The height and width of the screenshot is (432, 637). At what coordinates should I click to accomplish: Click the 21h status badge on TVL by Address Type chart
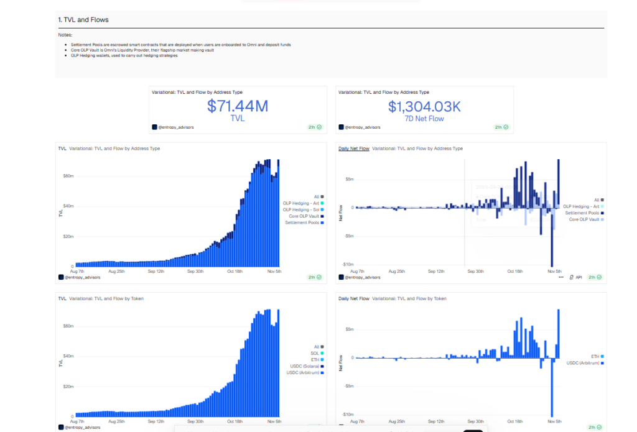(315, 277)
